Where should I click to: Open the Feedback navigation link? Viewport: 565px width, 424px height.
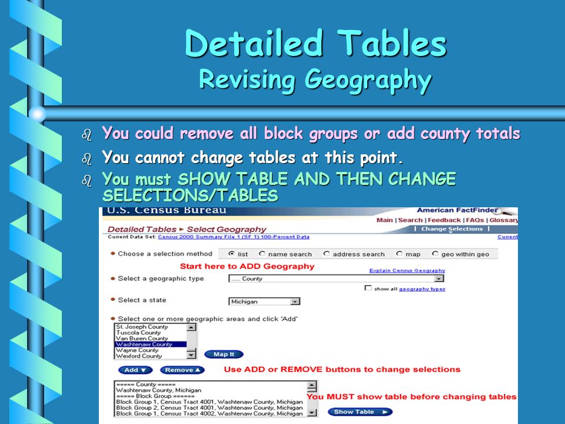(x=444, y=220)
